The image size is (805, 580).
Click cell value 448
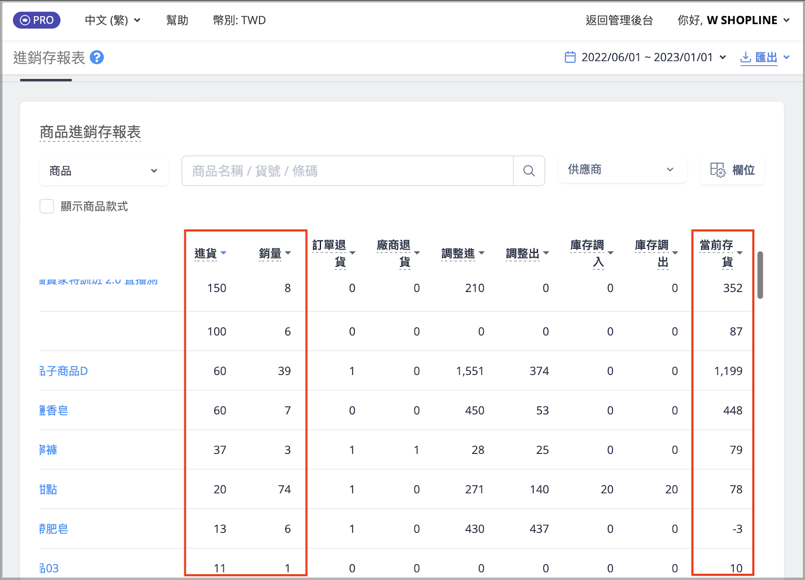pos(733,410)
